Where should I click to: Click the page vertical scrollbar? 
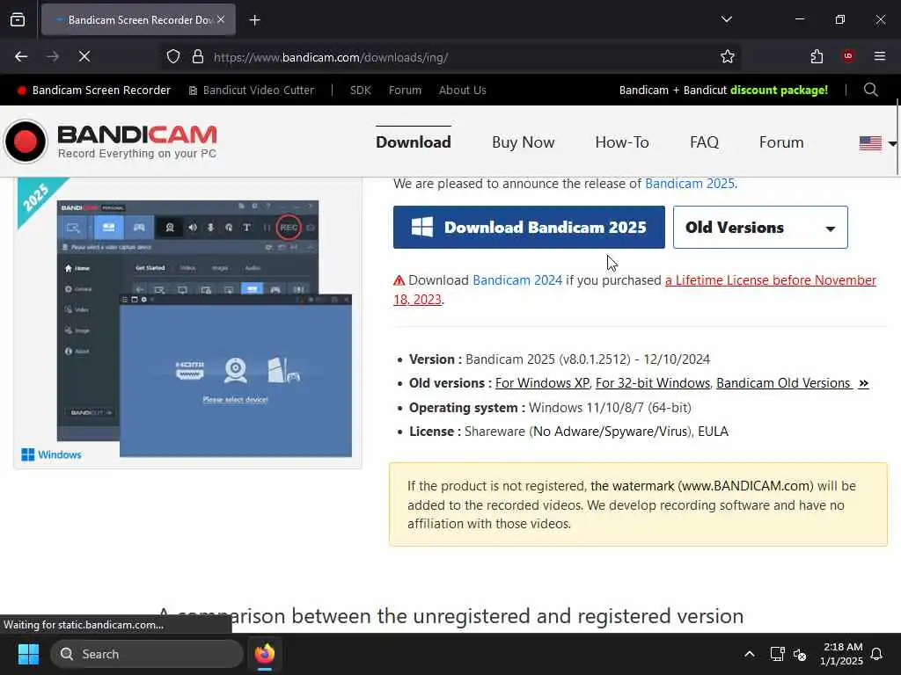pyautogui.click(x=897, y=136)
